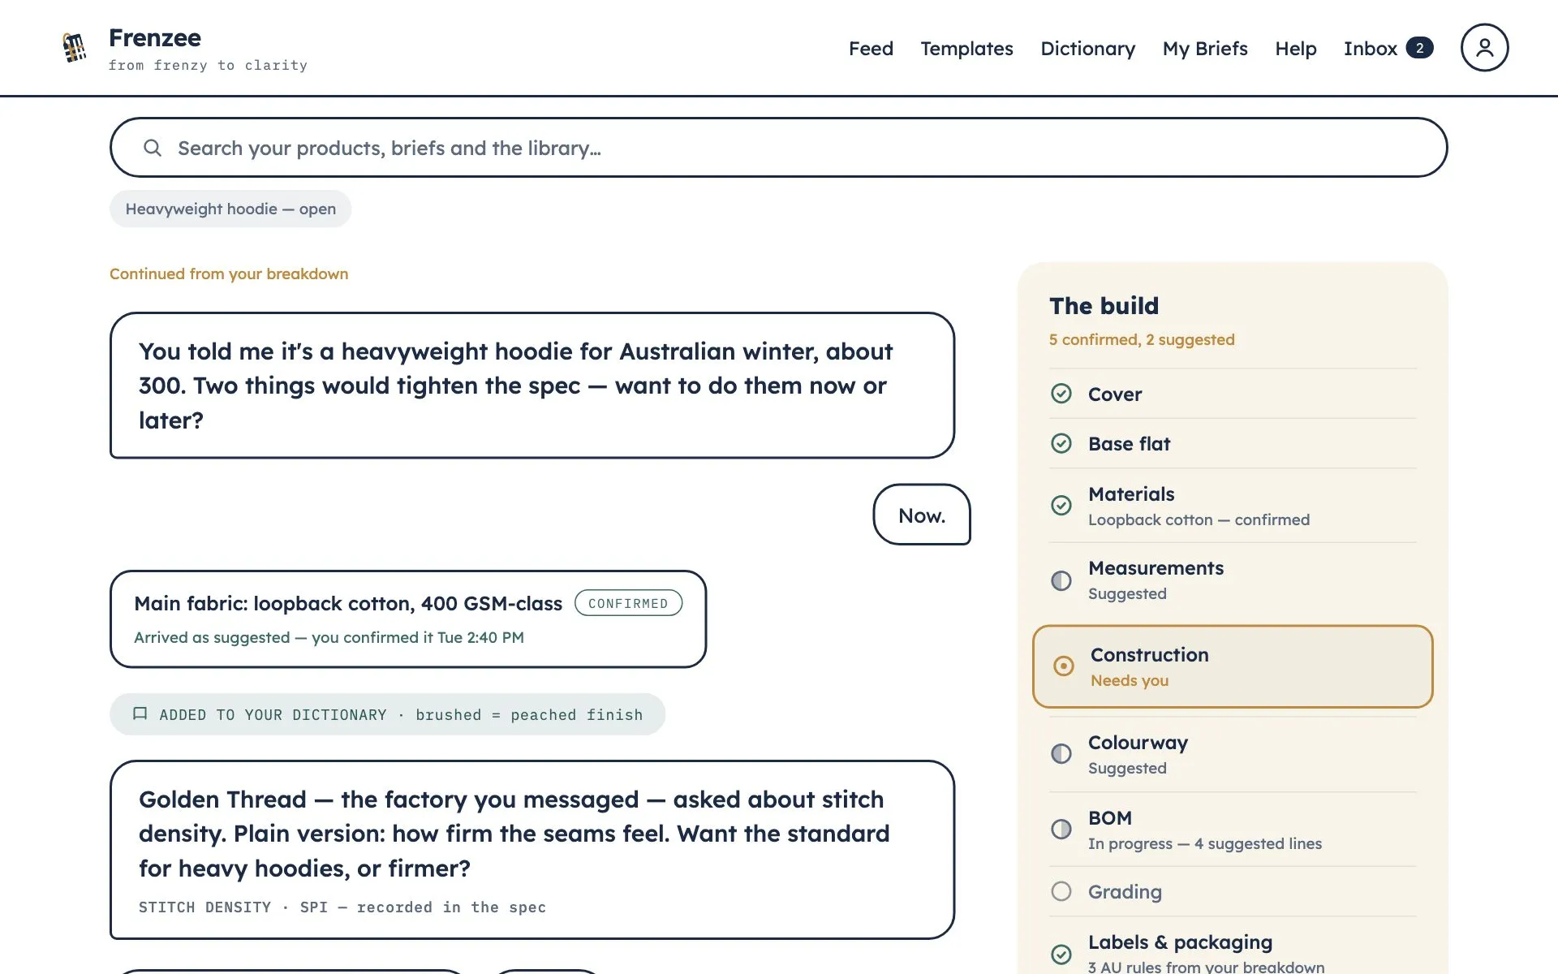This screenshot has width=1558, height=974.
Task: Click the CONFIRMED badge on main fabric
Action: point(628,603)
